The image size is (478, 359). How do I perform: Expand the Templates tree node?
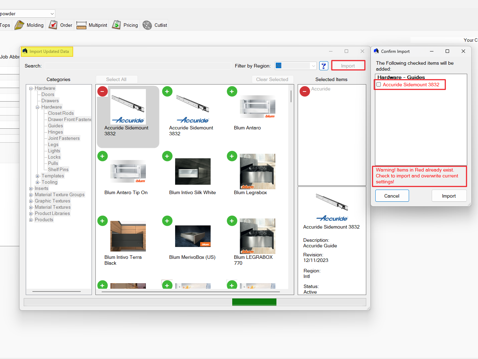(38, 176)
